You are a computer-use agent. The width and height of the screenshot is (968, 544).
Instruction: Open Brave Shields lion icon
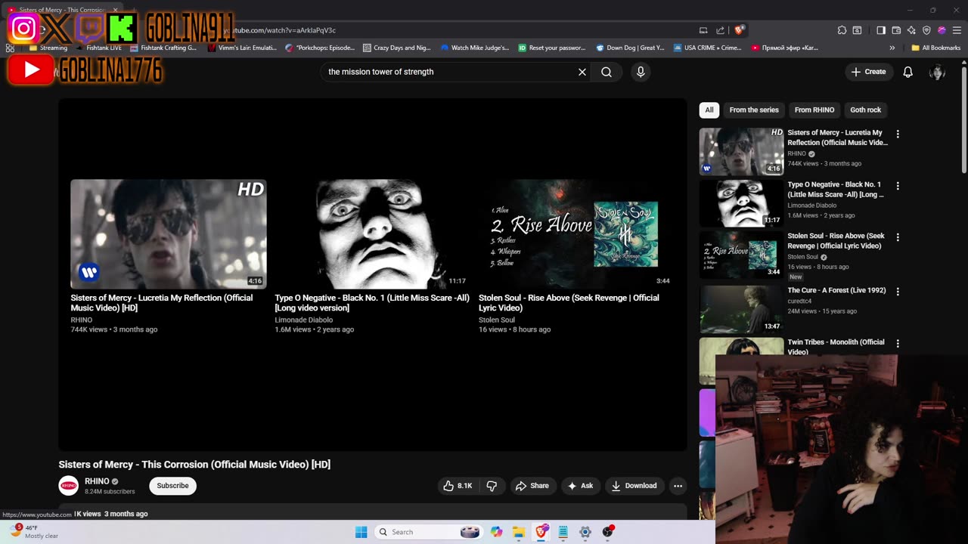pyautogui.click(x=739, y=30)
